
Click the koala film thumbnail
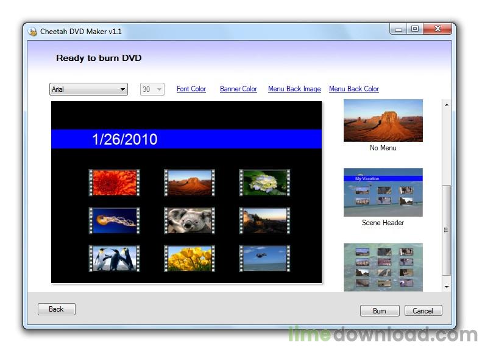[190, 220]
